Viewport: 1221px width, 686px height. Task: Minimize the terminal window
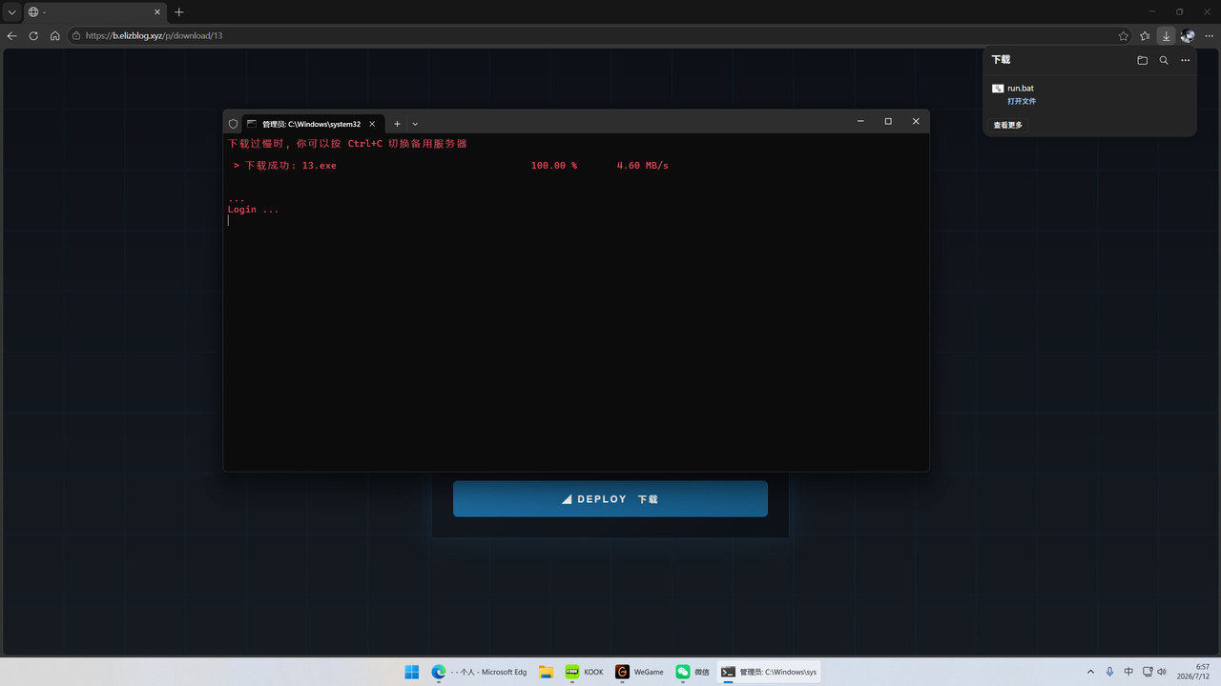tap(860, 122)
